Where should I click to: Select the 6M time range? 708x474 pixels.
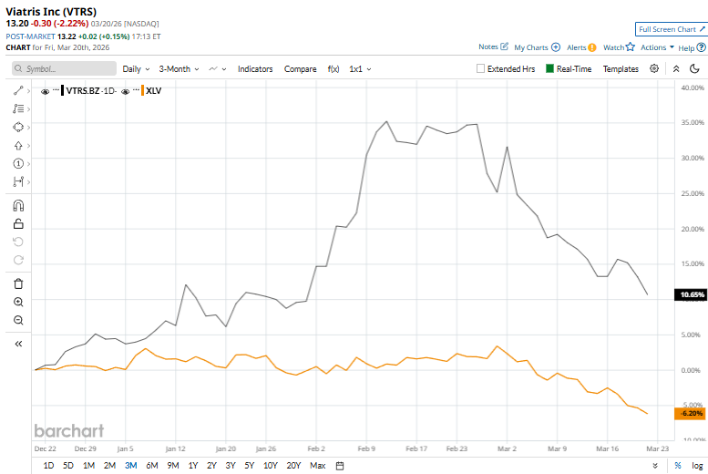[151, 466]
